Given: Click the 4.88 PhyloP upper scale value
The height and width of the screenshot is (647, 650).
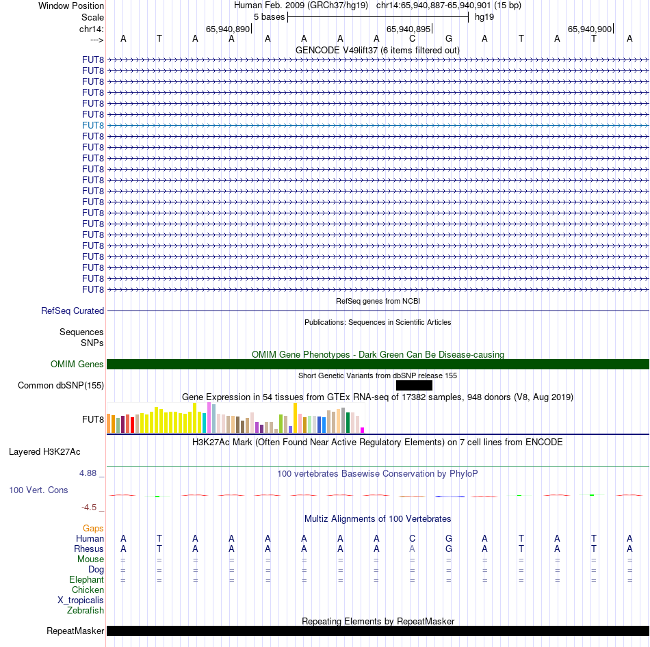Looking at the screenshot, I should pyautogui.click(x=88, y=473).
